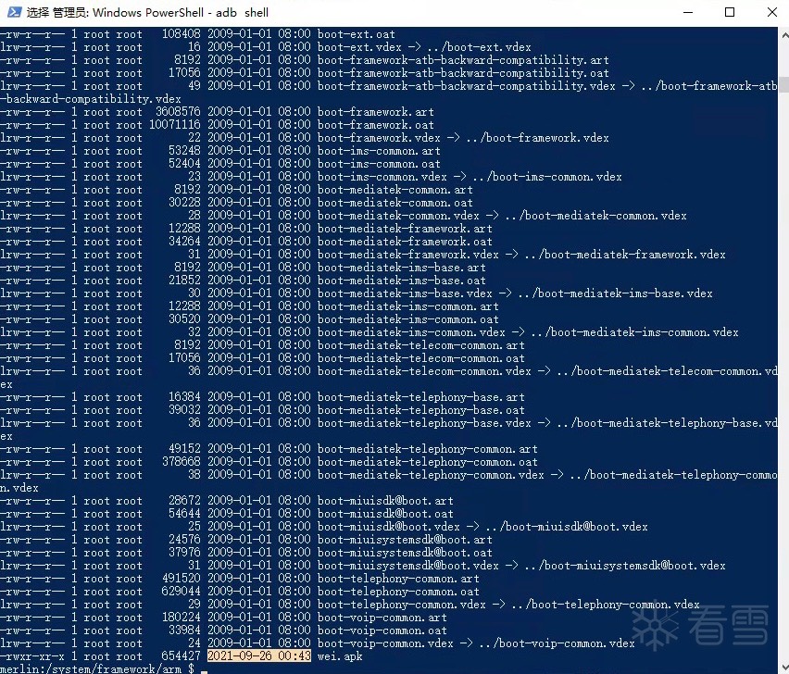This screenshot has height=674, width=789.
Task: Click the size value 378668
Action: point(182,462)
